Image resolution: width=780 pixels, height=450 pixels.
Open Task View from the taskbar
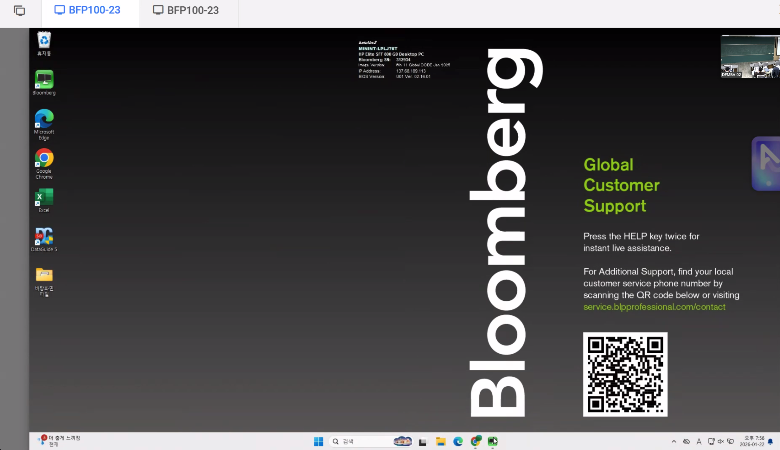point(423,441)
